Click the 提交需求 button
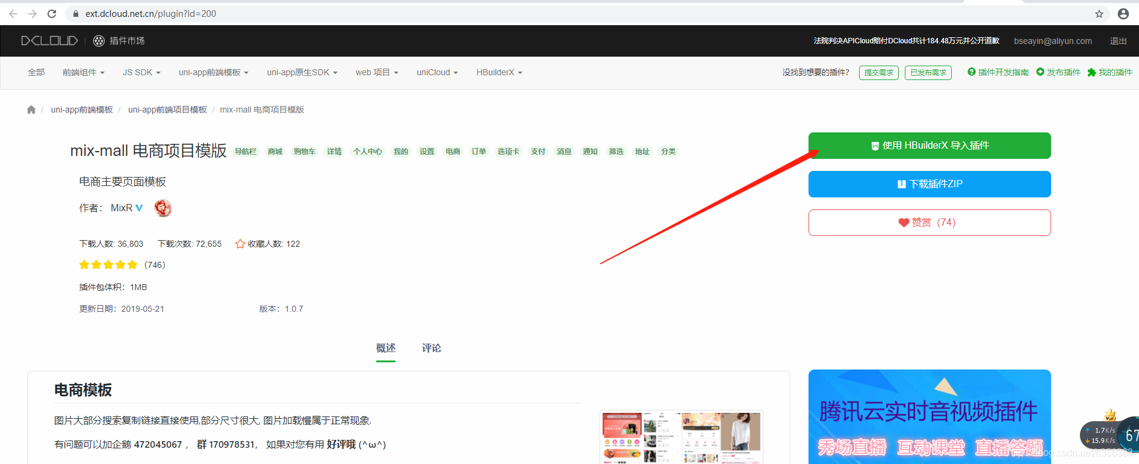Viewport: 1139px width, 464px height. click(x=879, y=73)
